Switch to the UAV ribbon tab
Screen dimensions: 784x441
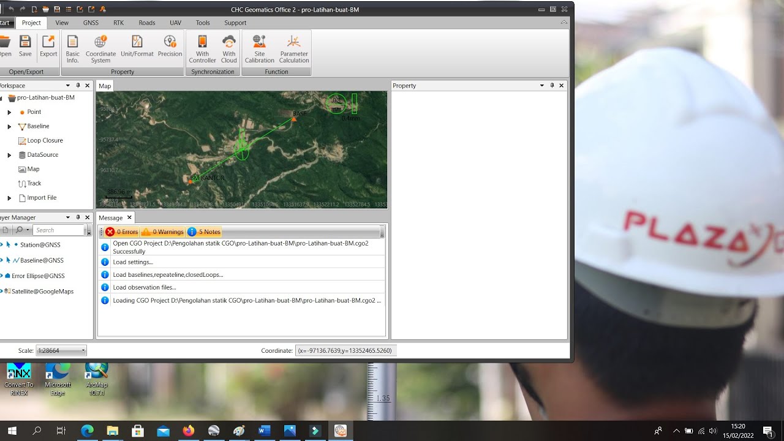(x=175, y=23)
